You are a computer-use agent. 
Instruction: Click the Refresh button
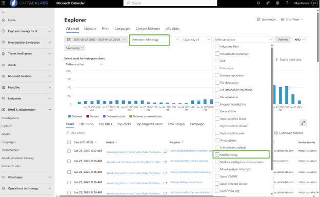tap(283, 40)
